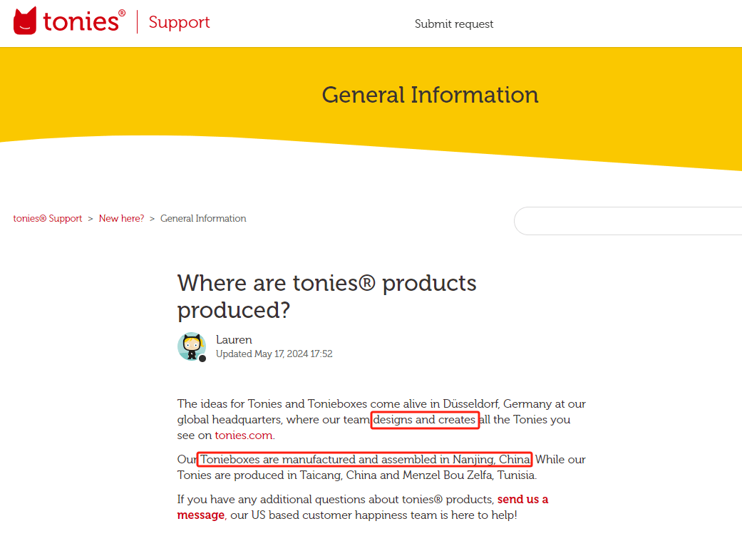Click the registered trademark symbol by tonies logo
The width and height of the screenshot is (742, 546).
pos(122,14)
